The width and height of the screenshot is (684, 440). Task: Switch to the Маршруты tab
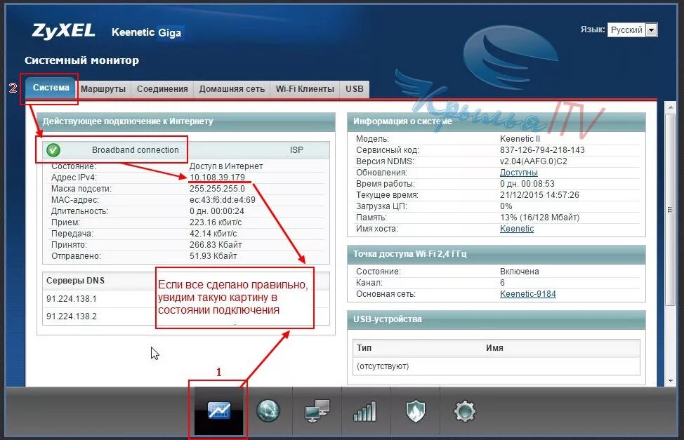(103, 89)
